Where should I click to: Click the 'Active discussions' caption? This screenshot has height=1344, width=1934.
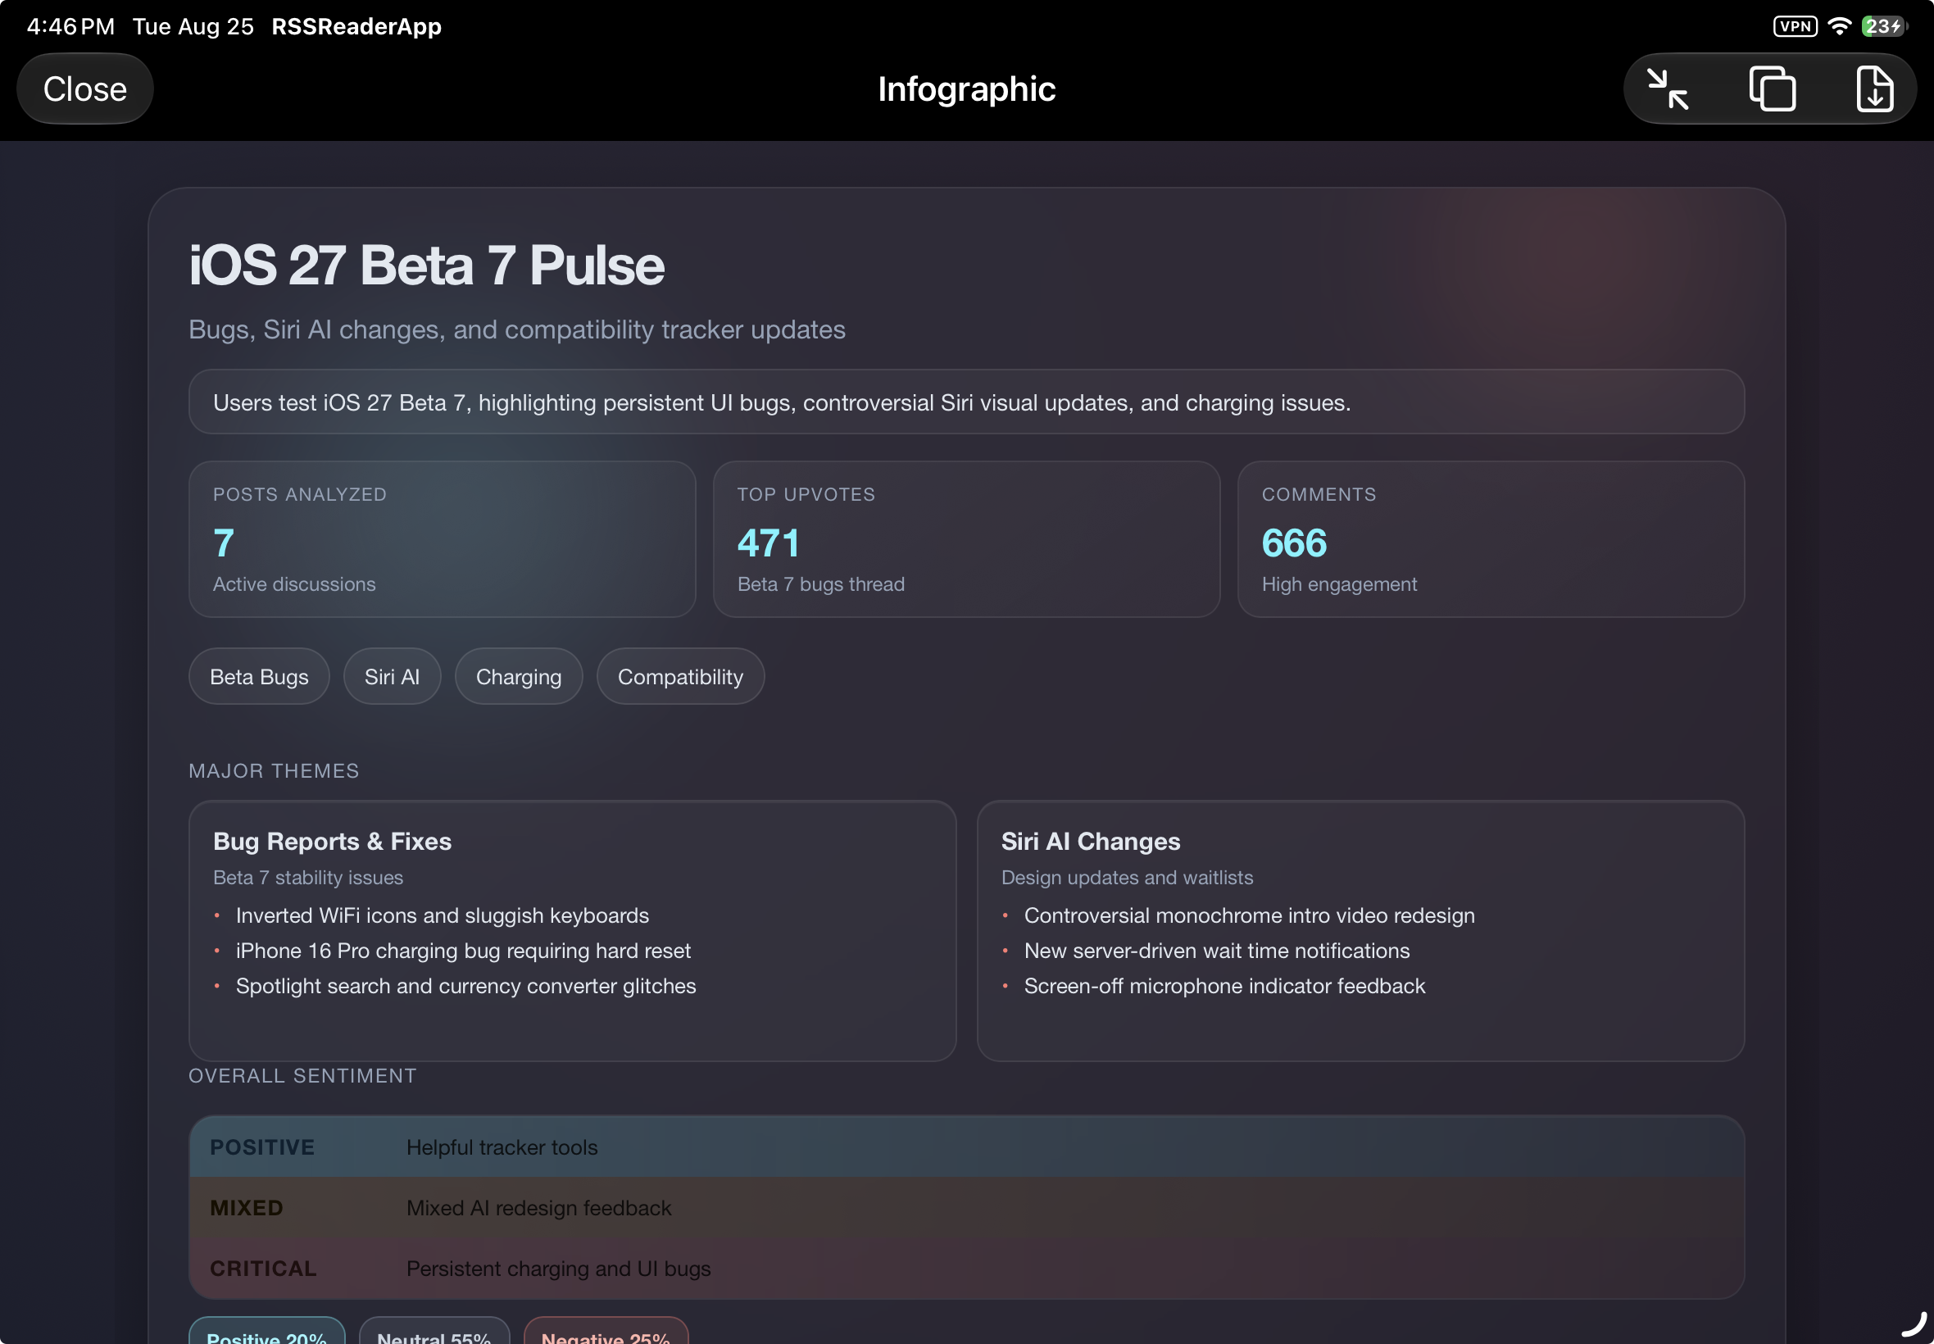pyautogui.click(x=295, y=584)
